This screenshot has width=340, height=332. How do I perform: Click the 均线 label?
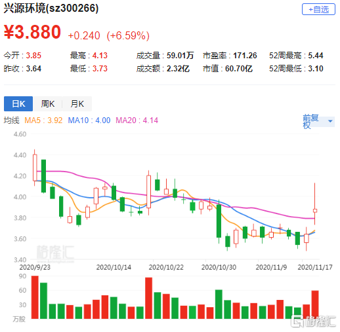12,120
